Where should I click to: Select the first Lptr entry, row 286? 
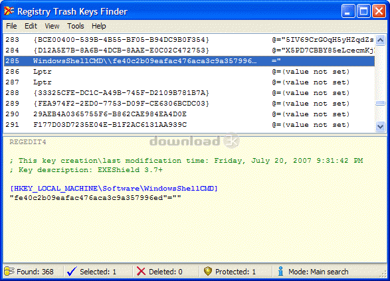click(x=189, y=72)
